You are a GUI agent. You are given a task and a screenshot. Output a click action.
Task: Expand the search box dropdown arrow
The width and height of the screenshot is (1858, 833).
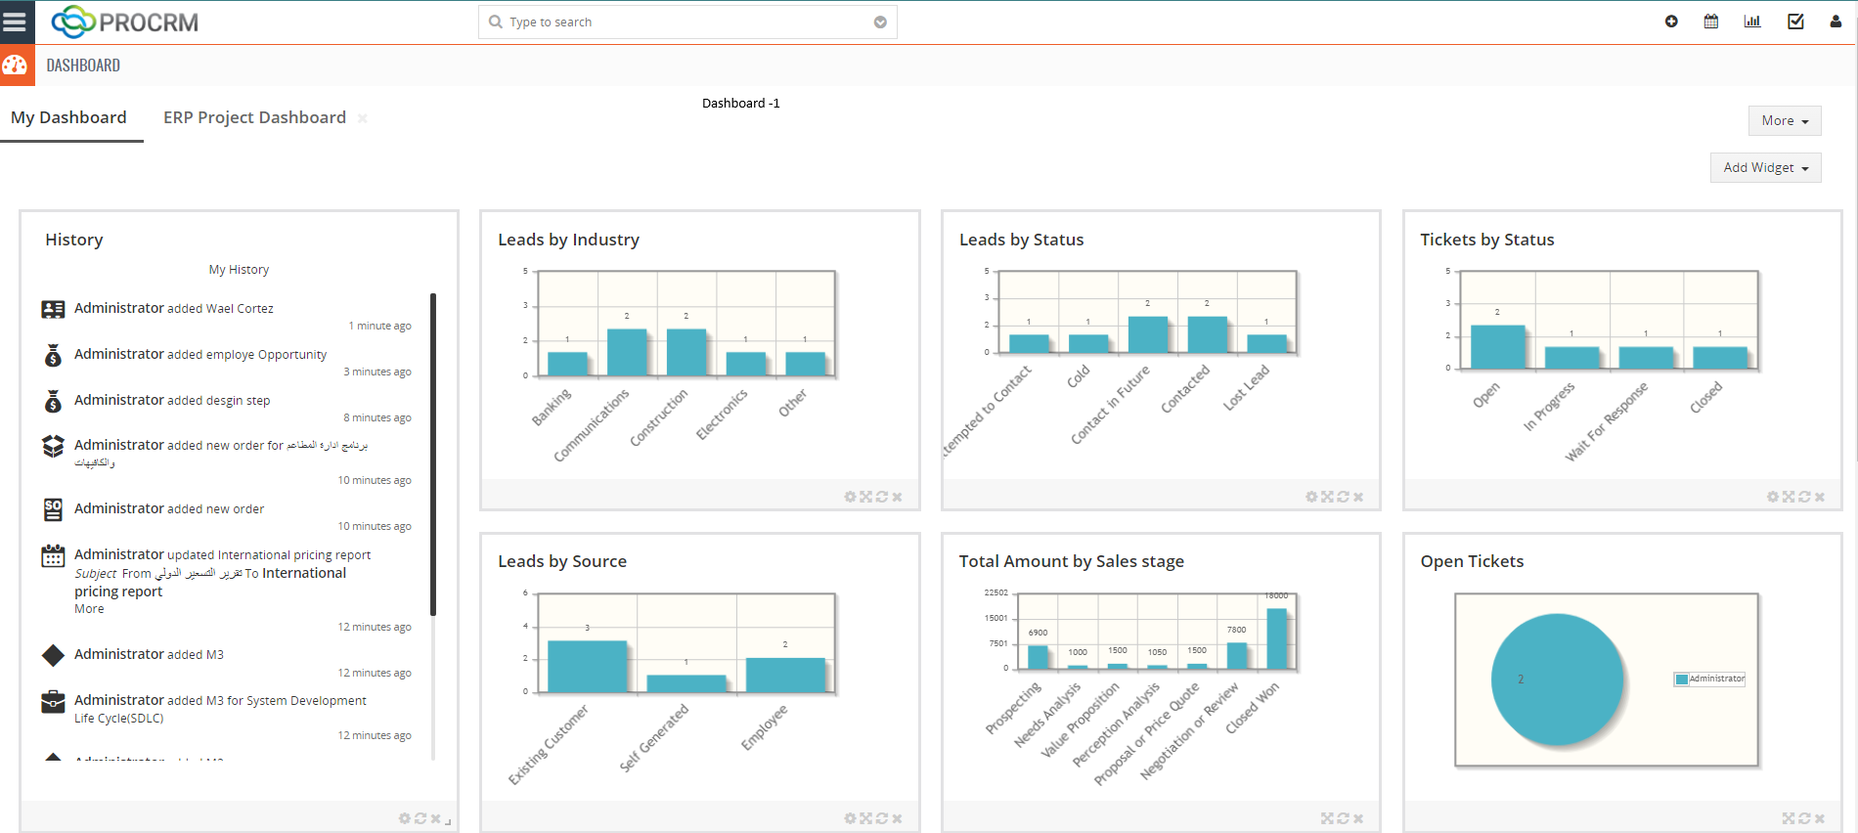(x=880, y=22)
